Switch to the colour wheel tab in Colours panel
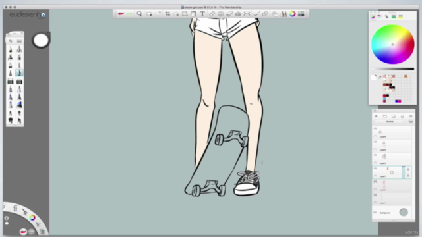The height and width of the screenshot is (237, 422). (373, 17)
